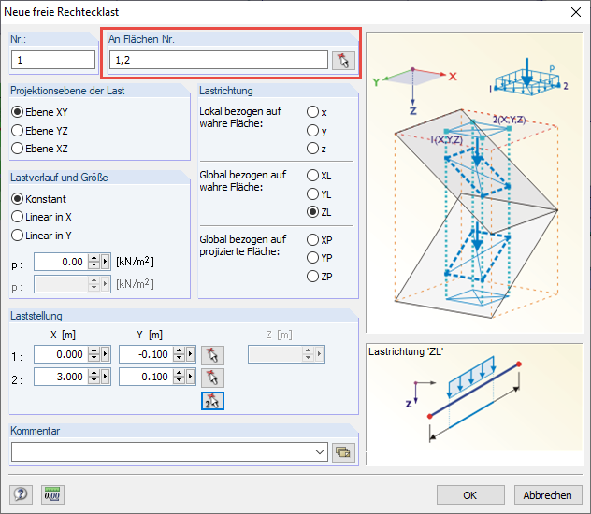Choose Linear in Y load distribution
Image resolution: width=591 pixels, height=514 pixels.
pos(41,236)
